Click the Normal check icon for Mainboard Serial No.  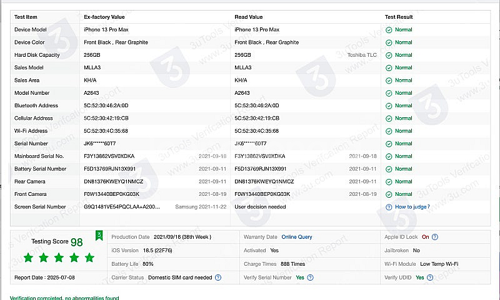(389, 157)
